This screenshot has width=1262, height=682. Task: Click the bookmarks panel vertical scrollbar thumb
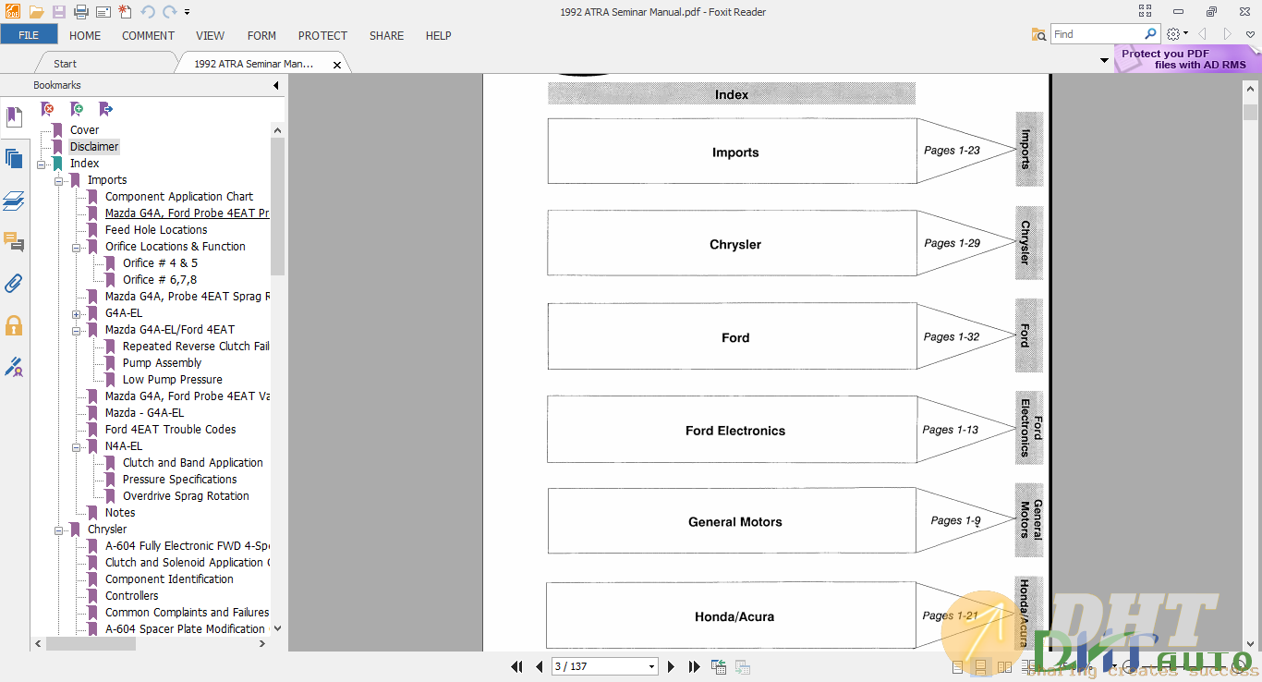tap(277, 207)
